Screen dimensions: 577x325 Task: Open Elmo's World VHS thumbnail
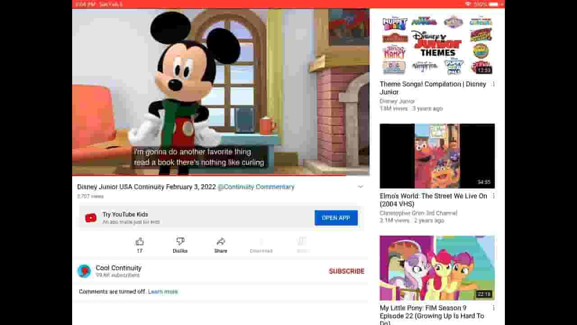point(437,156)
